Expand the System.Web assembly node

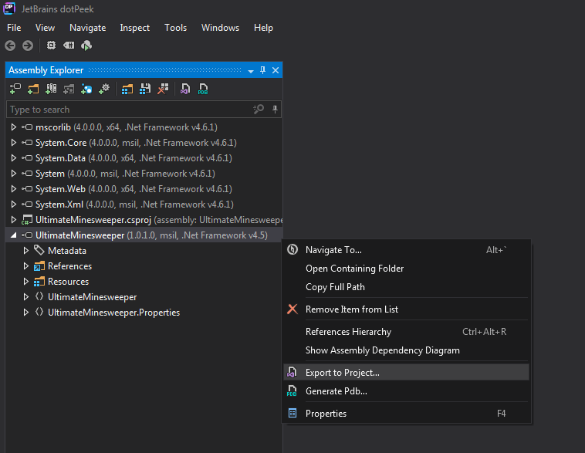click(13, 189)
